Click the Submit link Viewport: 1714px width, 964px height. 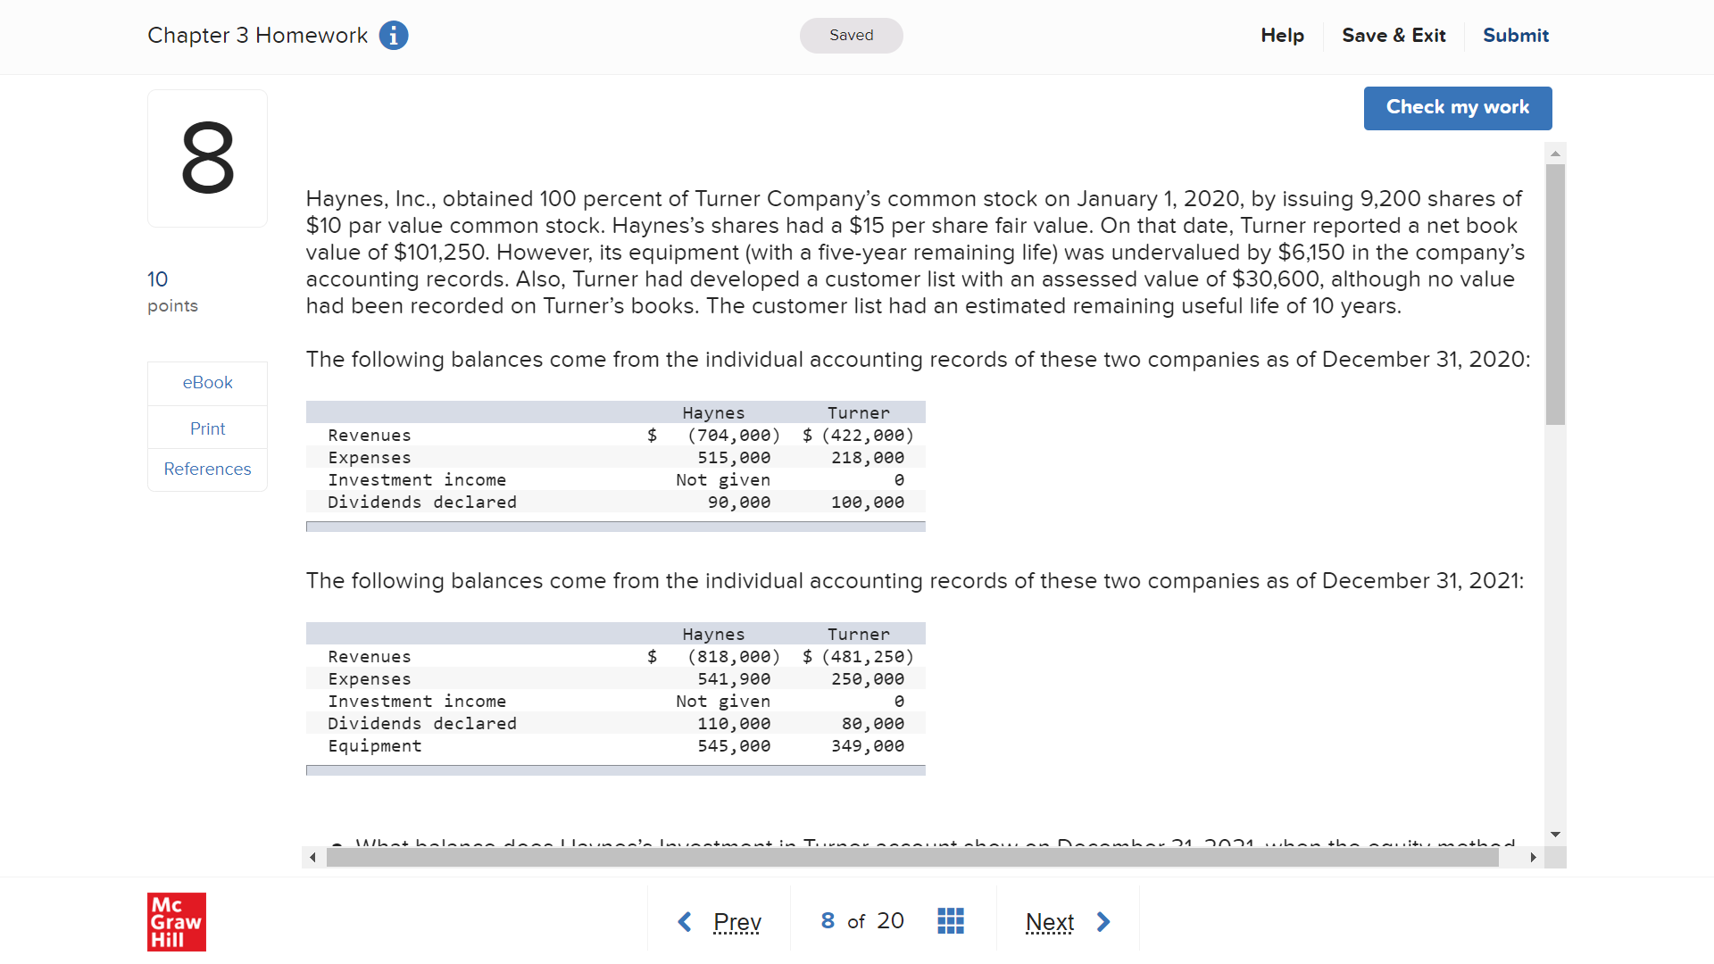pyautogui.click(x=1515, y=36)
